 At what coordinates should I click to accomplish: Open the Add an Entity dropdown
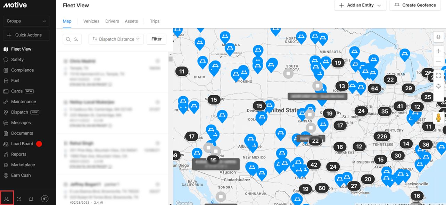[360, 5]
